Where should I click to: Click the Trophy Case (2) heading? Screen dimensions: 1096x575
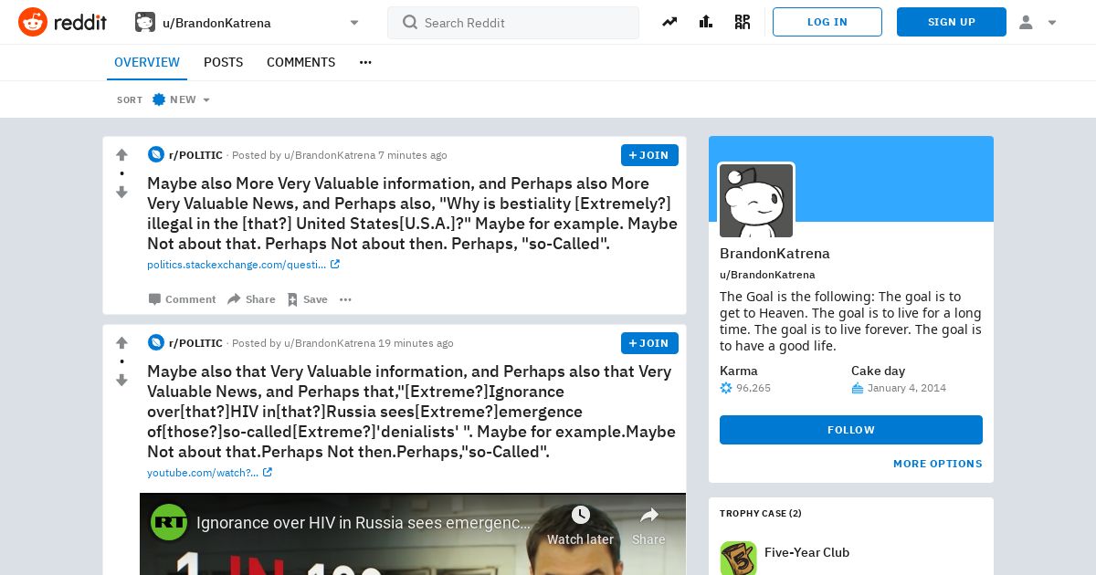tap(760, 513)
